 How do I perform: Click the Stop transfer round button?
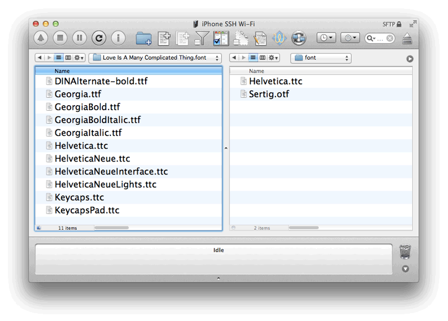point(60,38)
